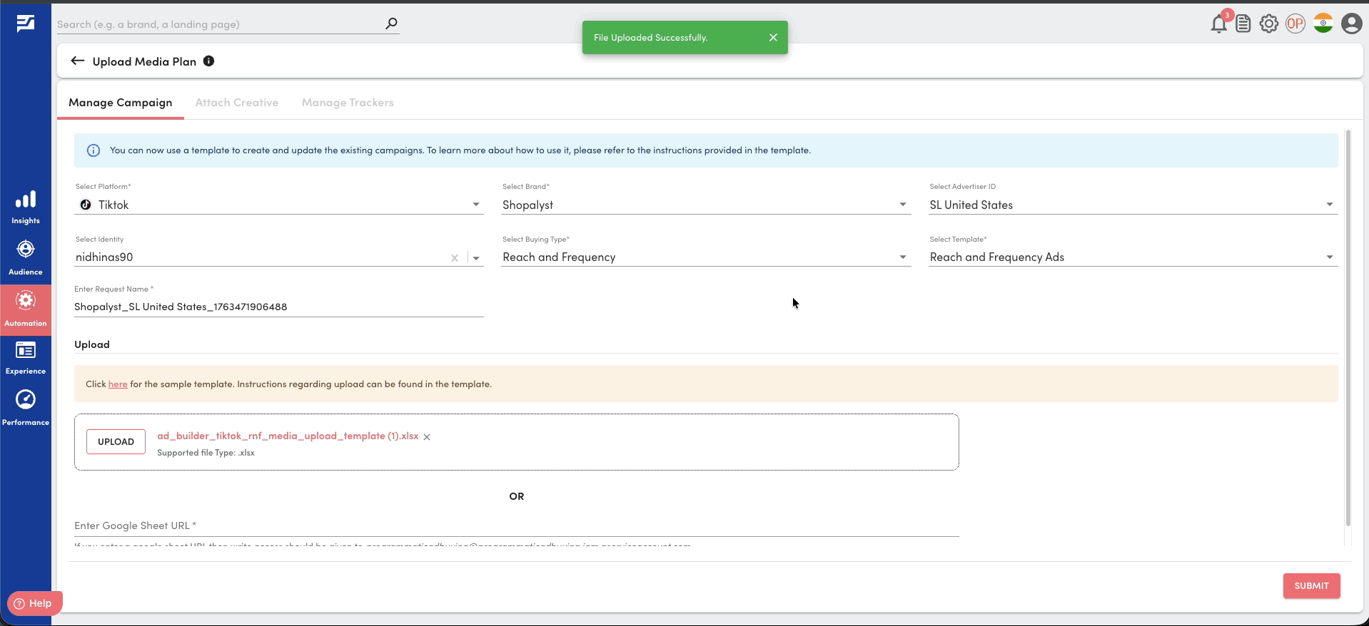Click the 'Upload' section heading
Image resolution: width=1369 pixels, height=626 pixels.
tap(92, 344)
